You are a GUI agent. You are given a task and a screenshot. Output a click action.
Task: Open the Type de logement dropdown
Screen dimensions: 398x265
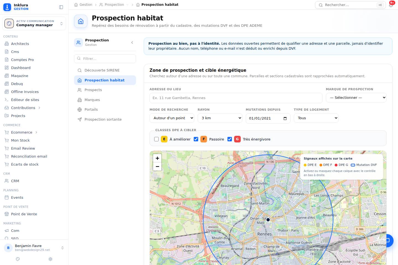(x=316, y=118)
